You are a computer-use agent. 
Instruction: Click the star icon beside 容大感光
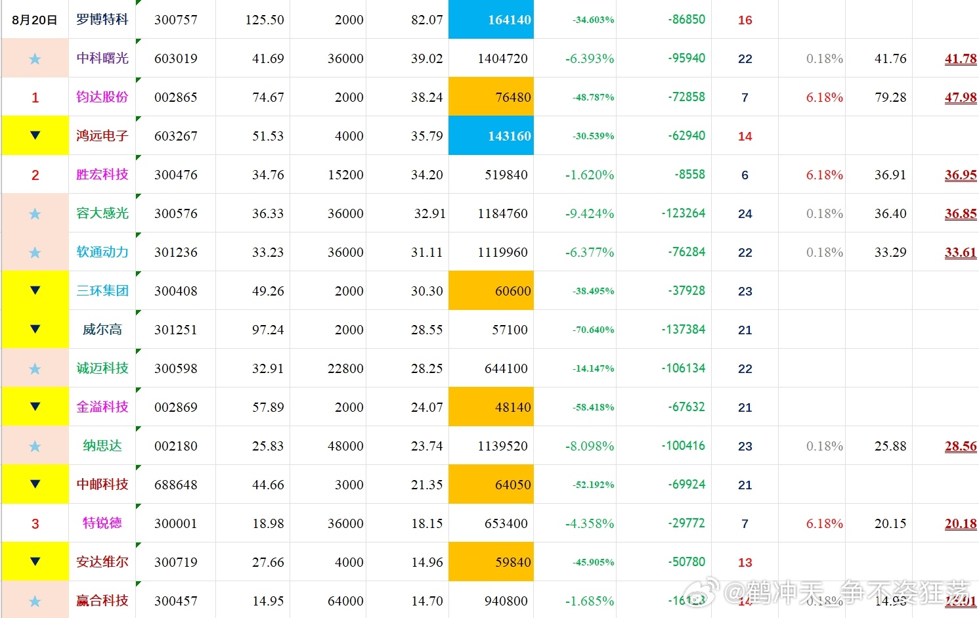click(35, 214)
